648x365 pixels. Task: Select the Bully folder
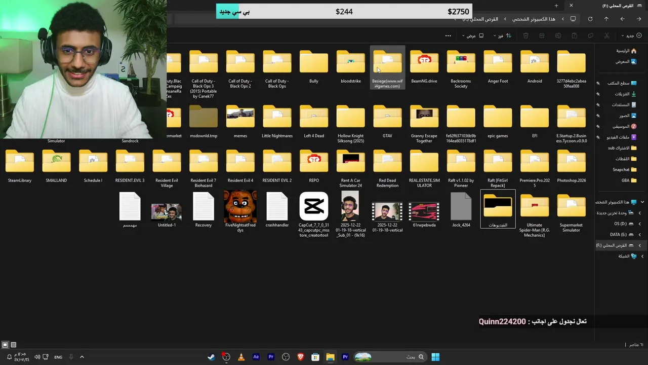click(314, 67)
